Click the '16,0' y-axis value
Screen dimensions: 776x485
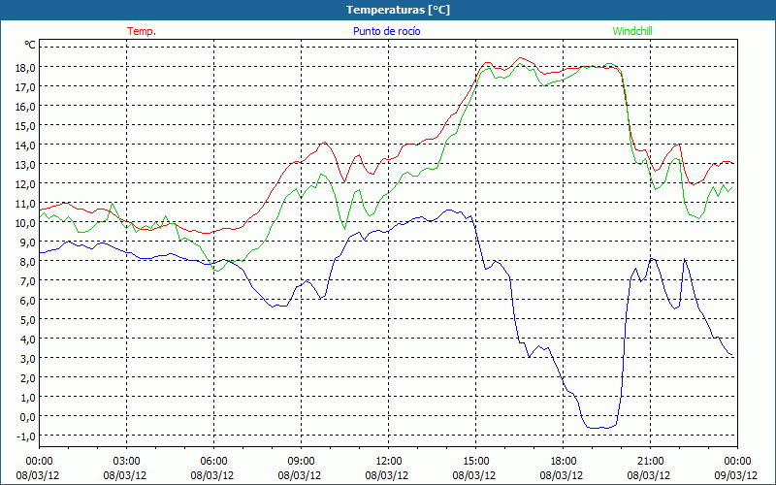click(x=25, y=107)
